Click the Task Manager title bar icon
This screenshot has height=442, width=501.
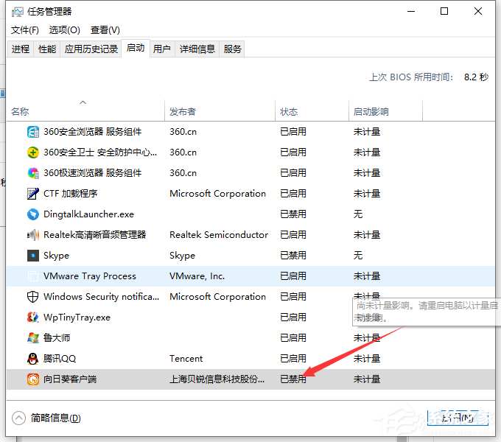point(17,12)
